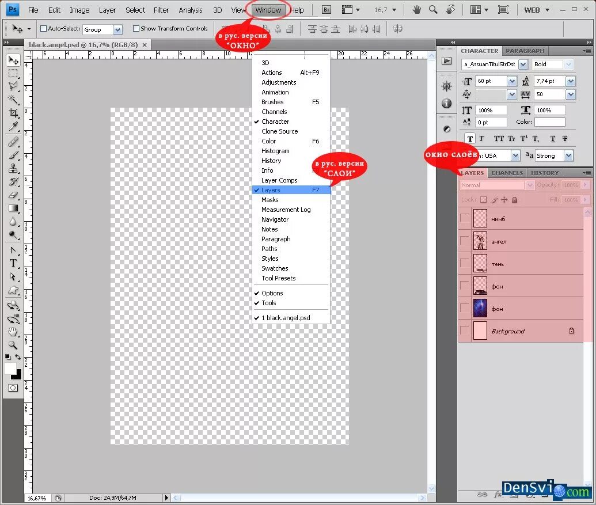This screenshot has height=505, width=596.
Task: Select the Rectangular Marquee tool
Action: [x=13, y=73]
